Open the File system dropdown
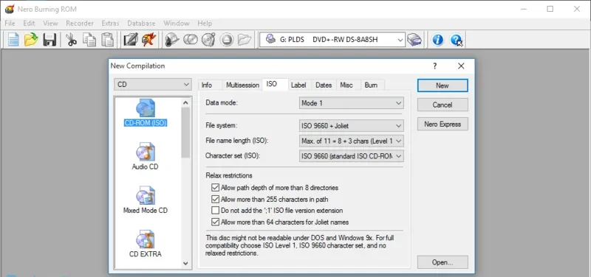This screenshot has height=277, width=591. 352,125
